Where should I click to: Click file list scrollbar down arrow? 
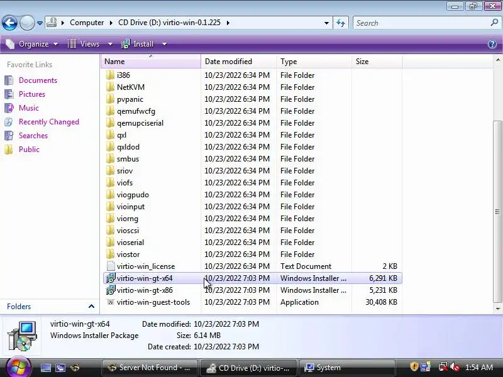click(498, 309)
